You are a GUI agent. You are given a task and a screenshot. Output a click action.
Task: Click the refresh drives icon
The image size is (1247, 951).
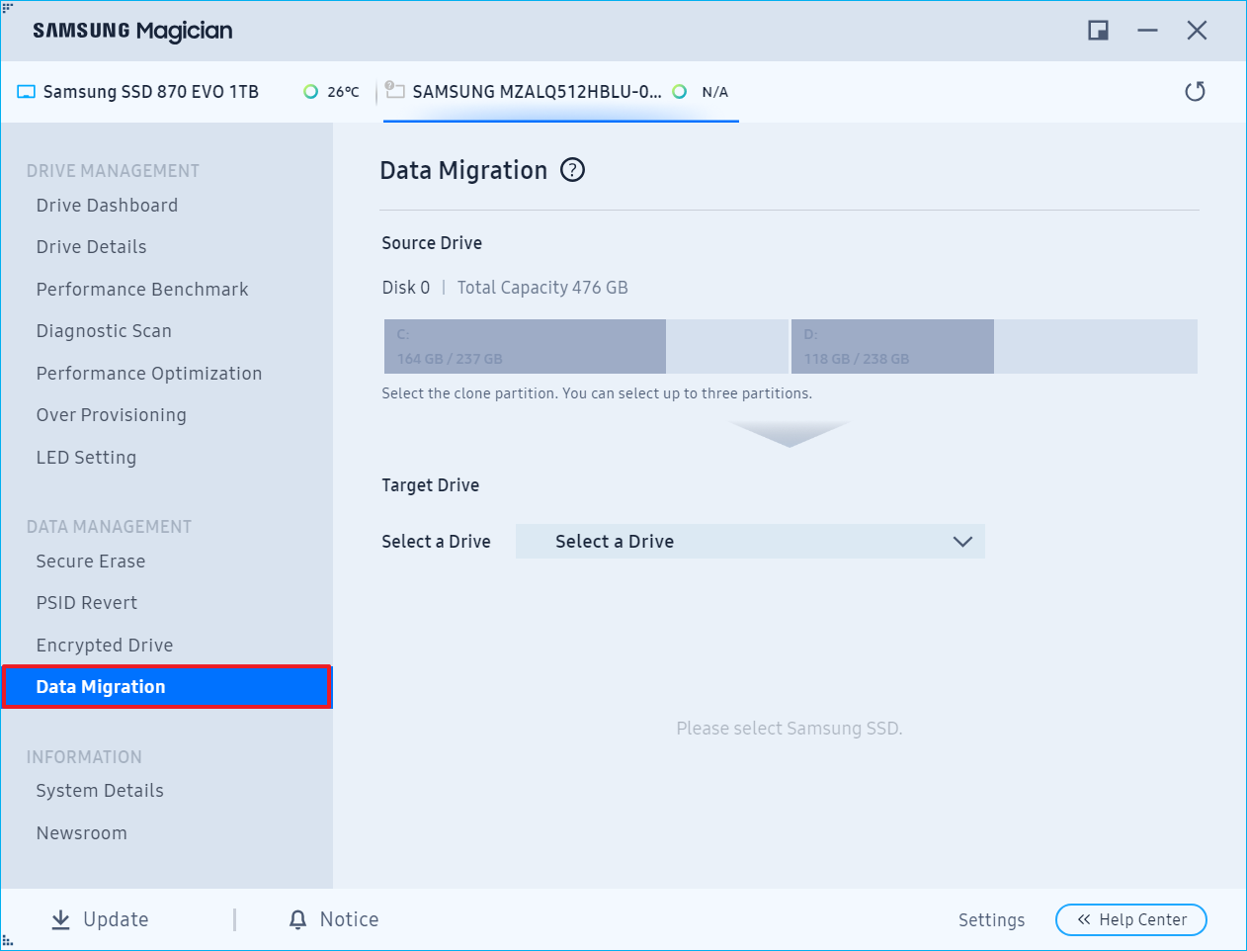coord(1195,91)
